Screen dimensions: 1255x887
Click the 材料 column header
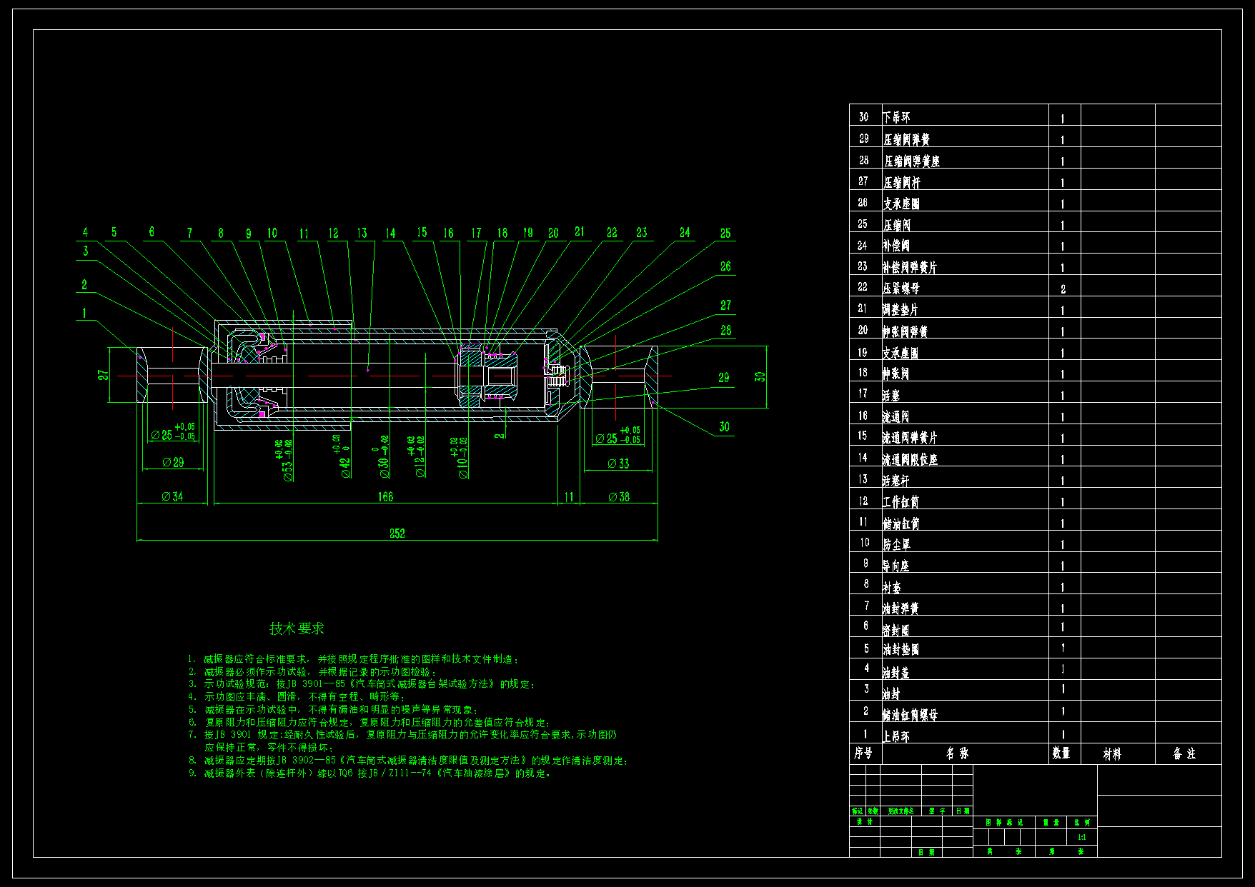tap(1112, 754)
